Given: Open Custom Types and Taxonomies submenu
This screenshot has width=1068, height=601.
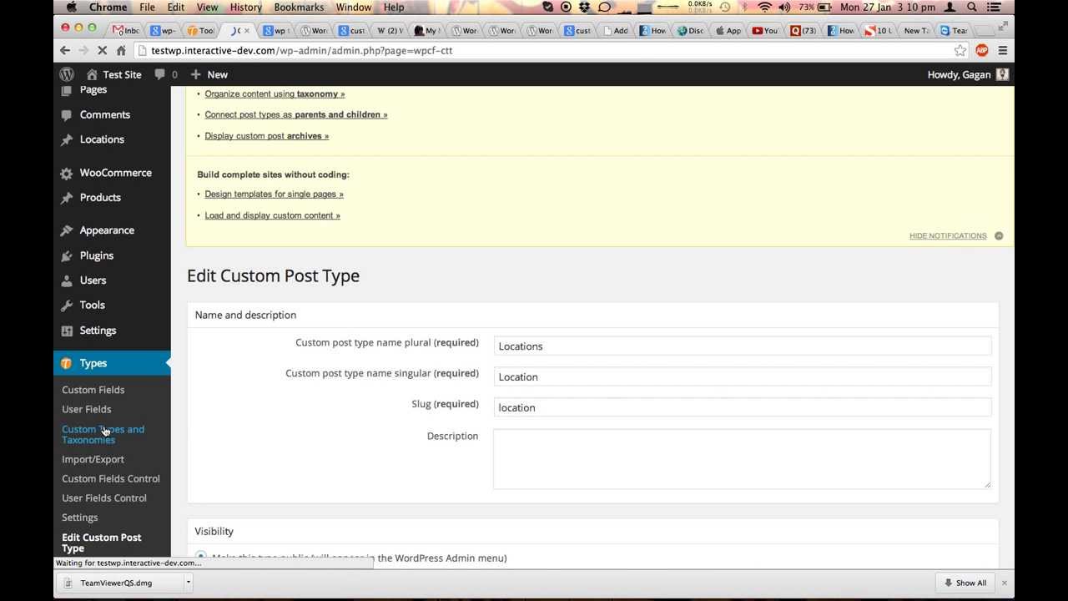Looking at the screenshot, I should (103, 434).
